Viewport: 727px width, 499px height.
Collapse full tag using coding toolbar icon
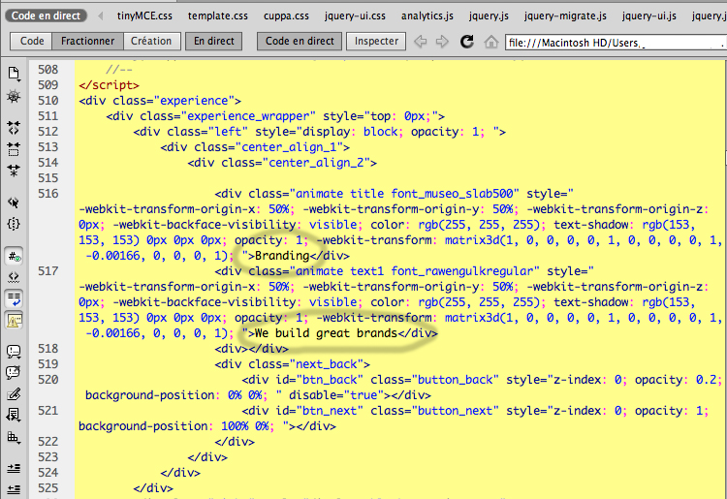[x=14, y=127]
